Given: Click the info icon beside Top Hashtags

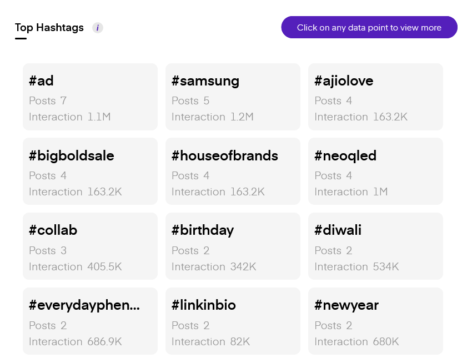Looking at the screenshot, I should [x=98, y=28].
